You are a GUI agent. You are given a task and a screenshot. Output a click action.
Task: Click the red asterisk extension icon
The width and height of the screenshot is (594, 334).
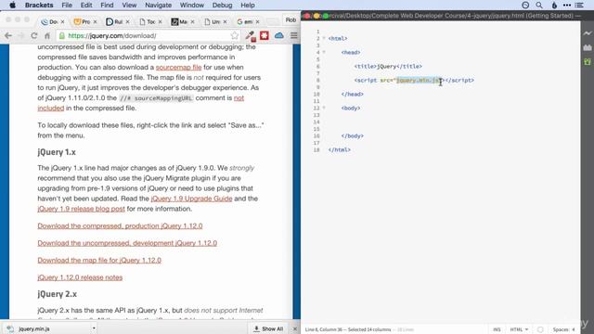tap(264, 35)
